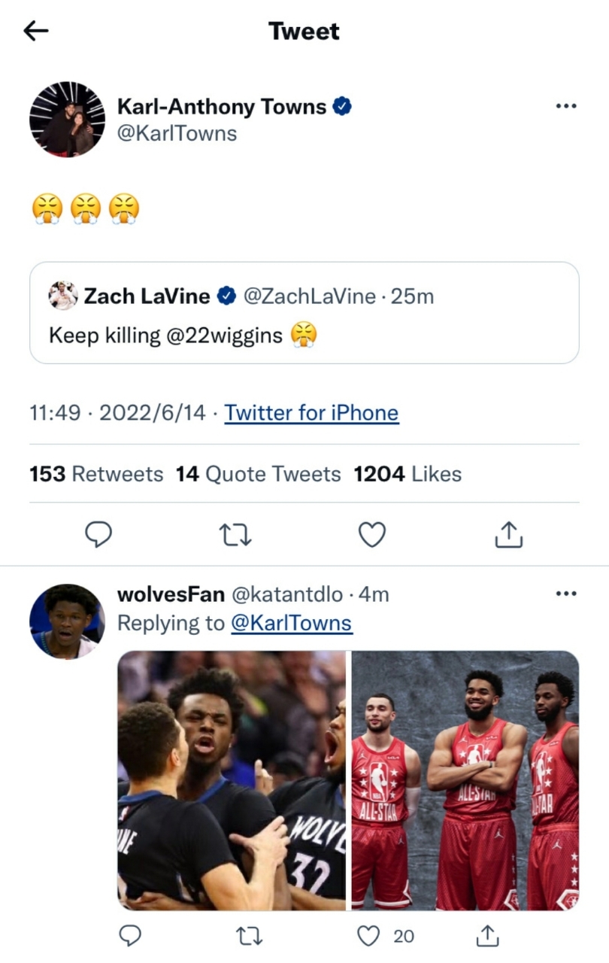Reply to wolvesFan's comment

click(x=131, y=936)
